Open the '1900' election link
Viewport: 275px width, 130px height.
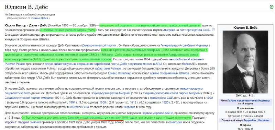(x=210, y=98)
